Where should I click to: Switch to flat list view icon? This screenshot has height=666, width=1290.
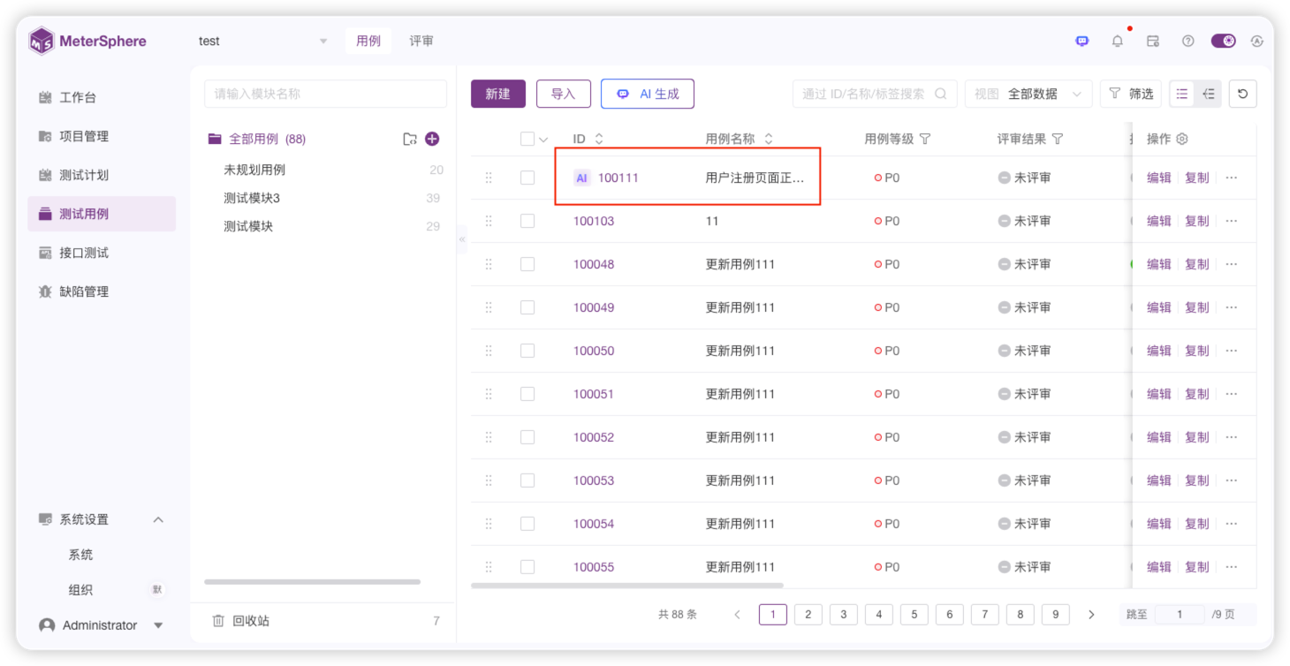pos(1182,94)
